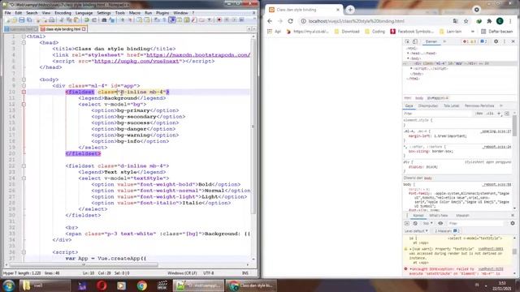Open the console top context dropdown
The height and width of the screenshot is (292, 520).
click(428, 224)
